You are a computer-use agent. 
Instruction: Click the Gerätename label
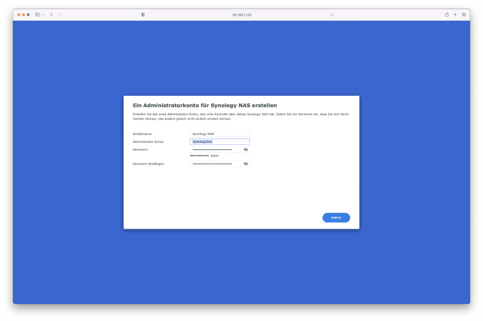click(x=143, y=134)
